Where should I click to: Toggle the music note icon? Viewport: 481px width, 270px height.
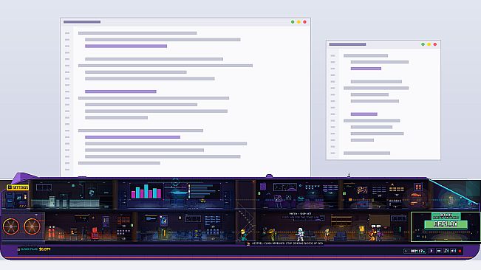pyautogui.click(x=446, y=251)
